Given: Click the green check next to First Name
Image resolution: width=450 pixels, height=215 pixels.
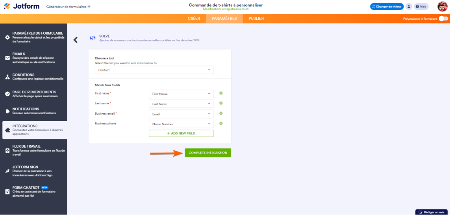Looking at the screenshot, I should 221,93.
